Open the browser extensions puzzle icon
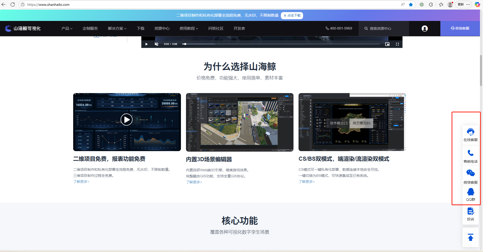The height and width of the screenshot is (252, 483). coord(431,5)
